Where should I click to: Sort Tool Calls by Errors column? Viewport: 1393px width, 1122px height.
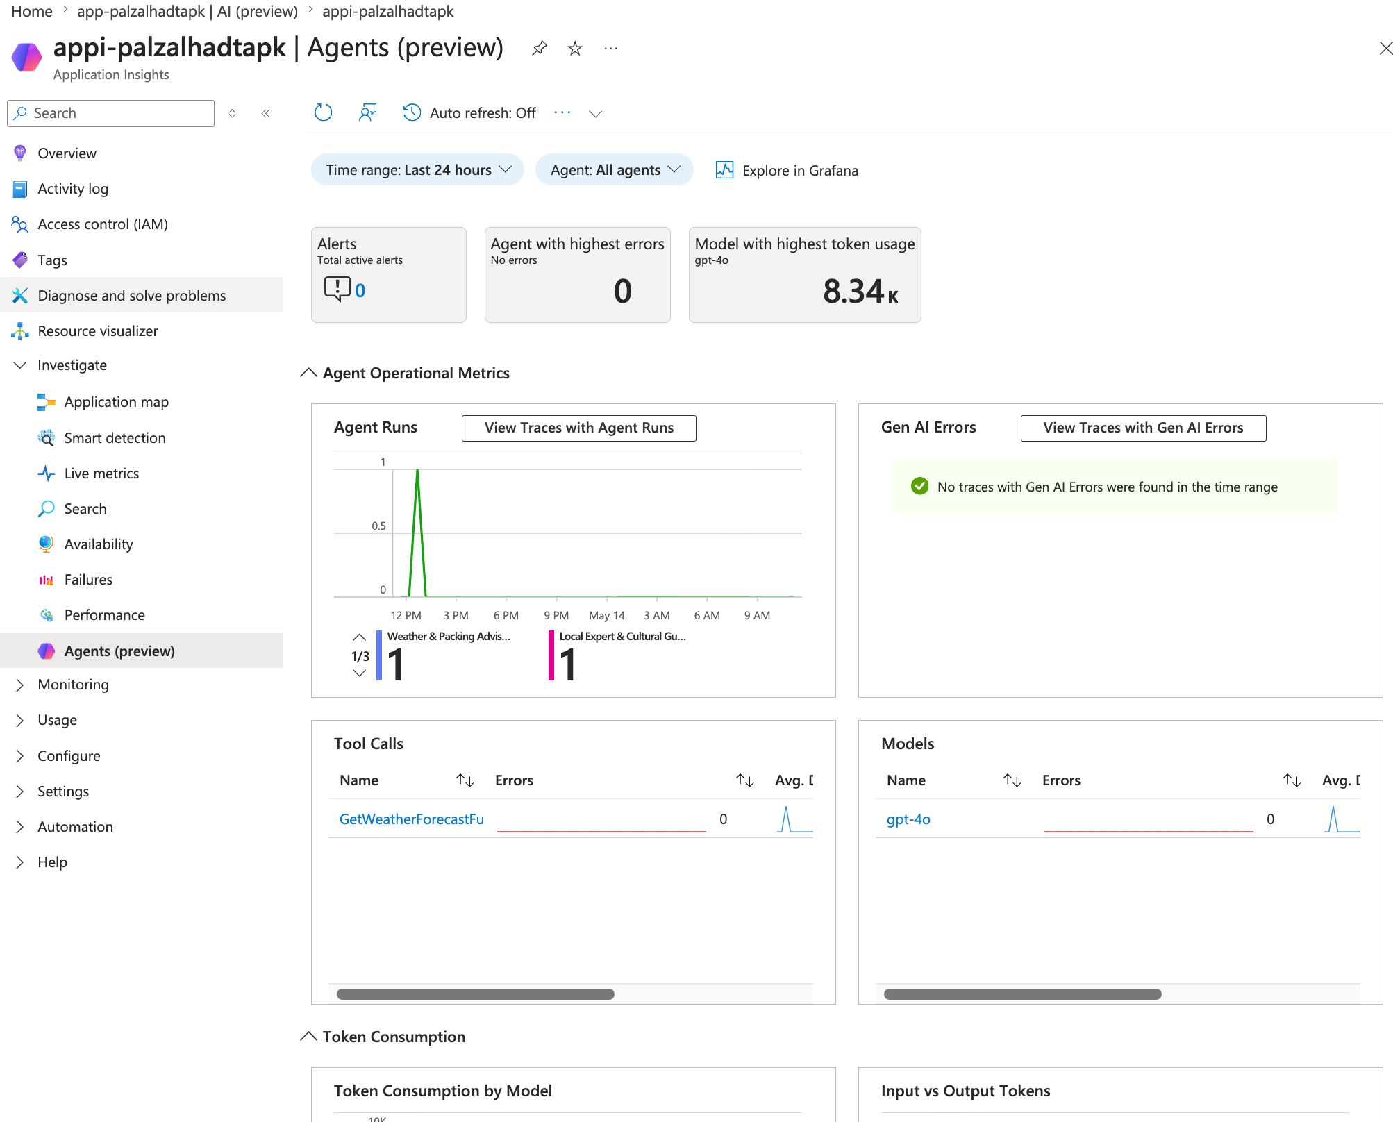pos(745,780)
